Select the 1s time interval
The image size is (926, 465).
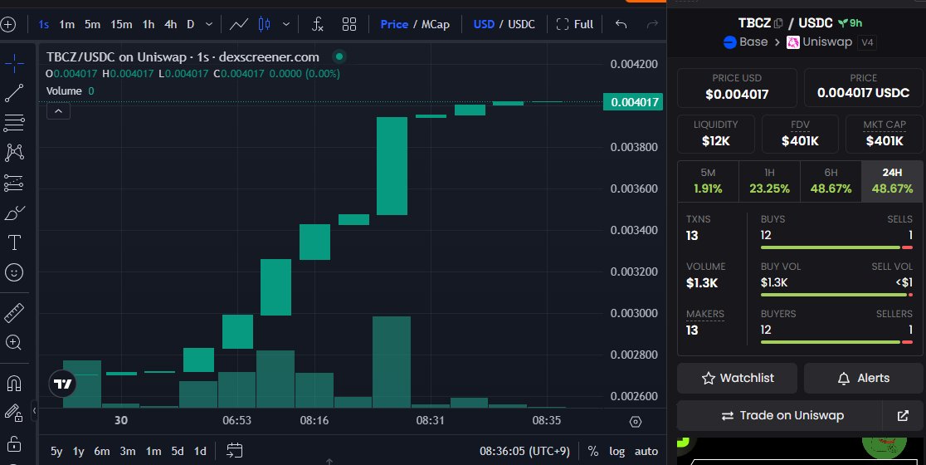pos(44,24)
